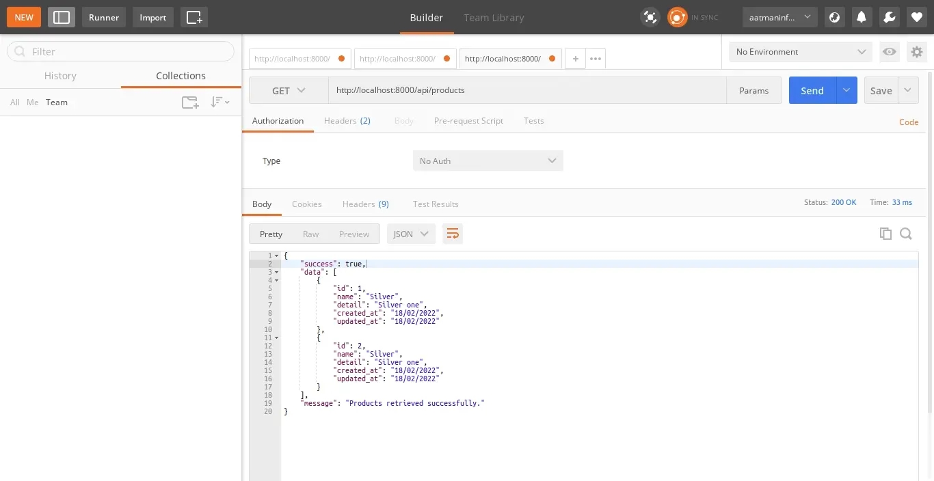Switch to the History tab
934x481 pixels.
tap(60, 76)
